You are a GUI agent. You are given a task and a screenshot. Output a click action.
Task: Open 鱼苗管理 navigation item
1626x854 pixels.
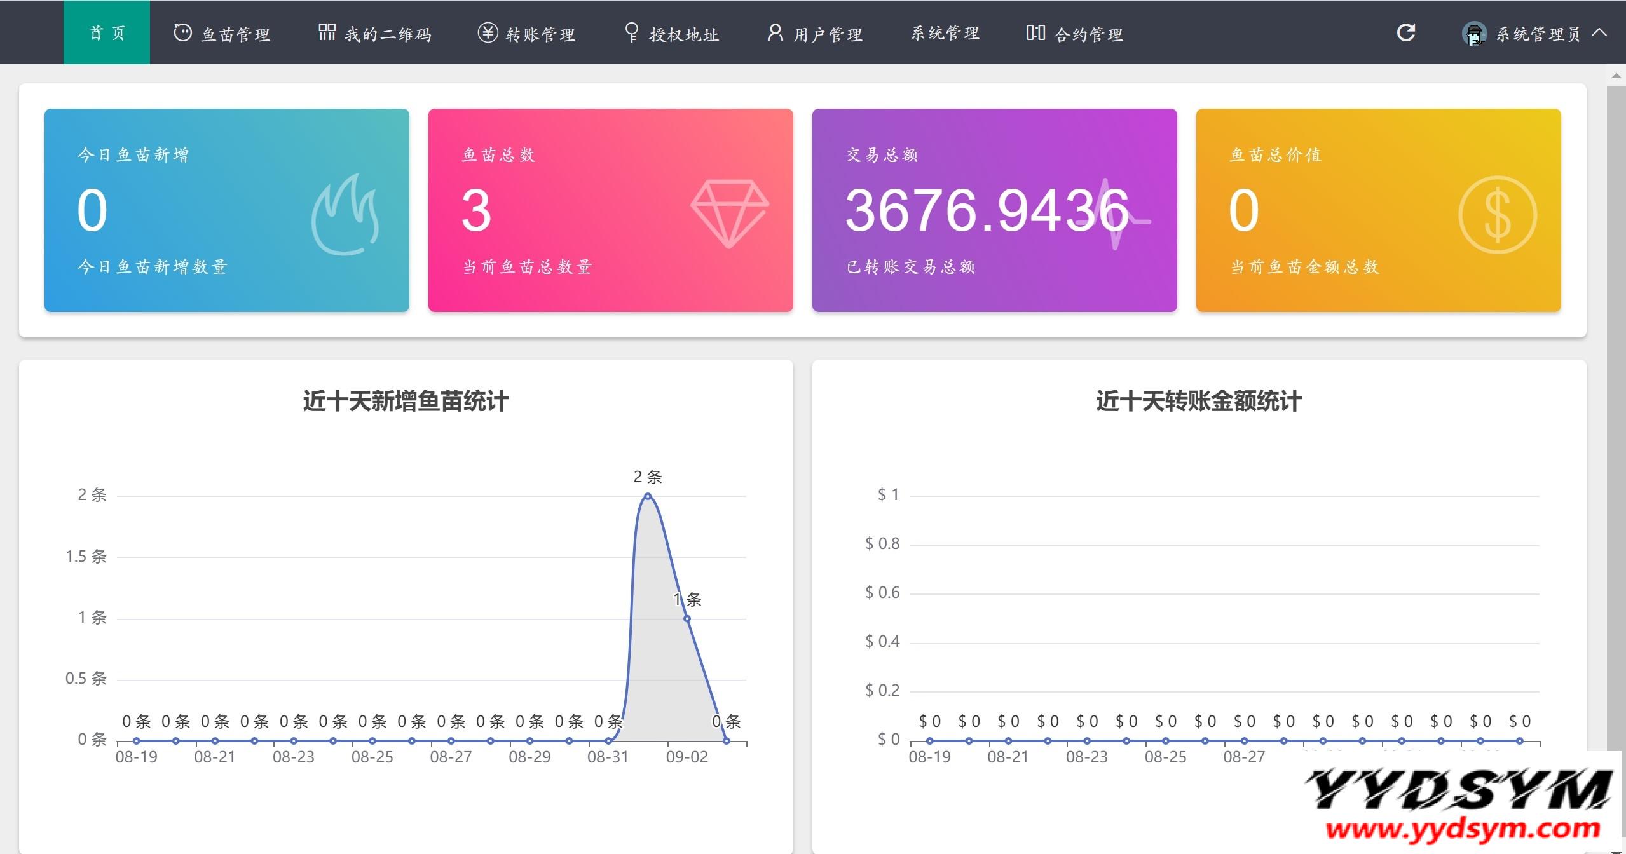tap(236, 34)
